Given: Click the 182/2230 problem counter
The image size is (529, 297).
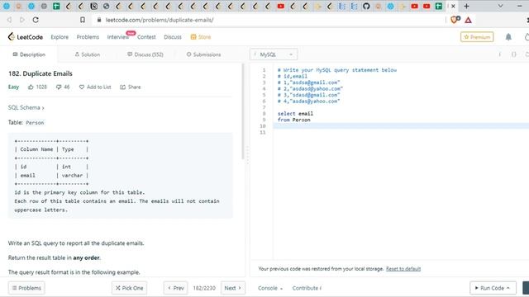Looking at the screenshot, I should (204, 288).
